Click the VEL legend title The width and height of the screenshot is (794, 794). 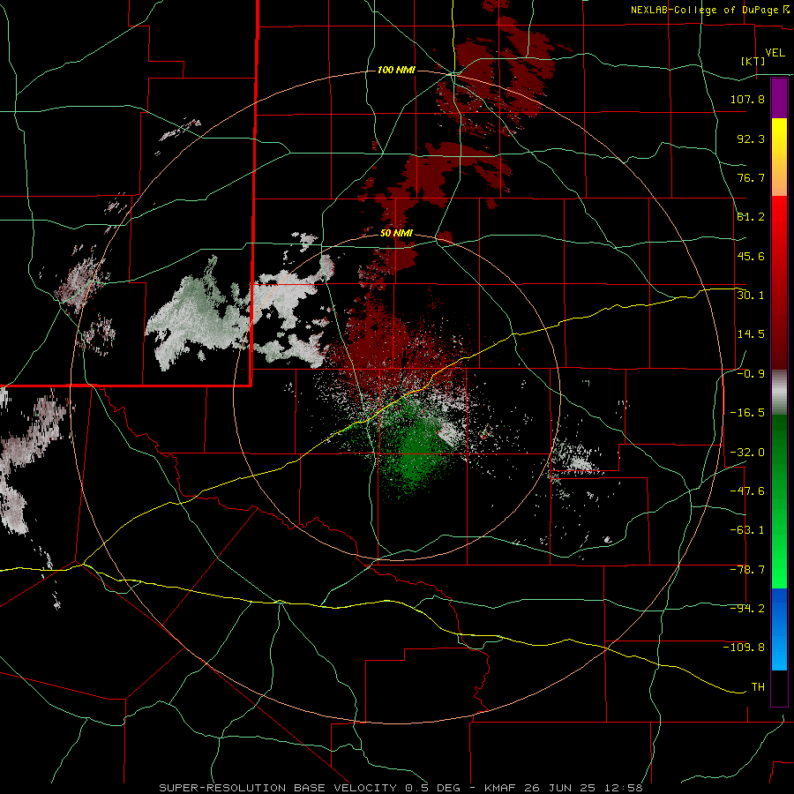coord(775,53)
